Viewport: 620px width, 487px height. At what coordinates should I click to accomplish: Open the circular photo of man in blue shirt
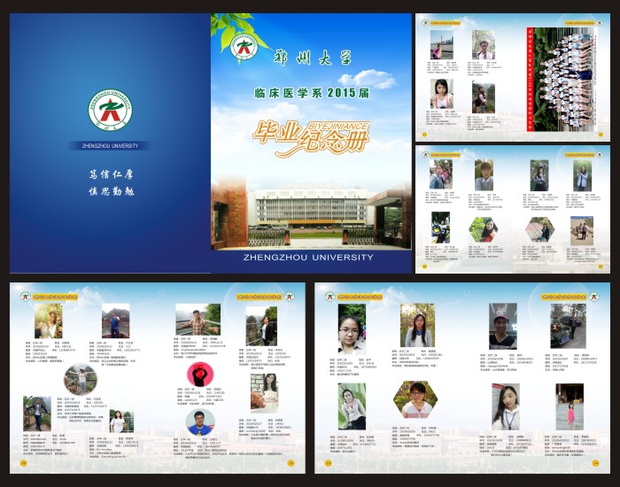coord(200,422)
